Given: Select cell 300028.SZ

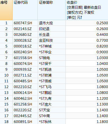Looking at the screenshot, I should point(23,40).
